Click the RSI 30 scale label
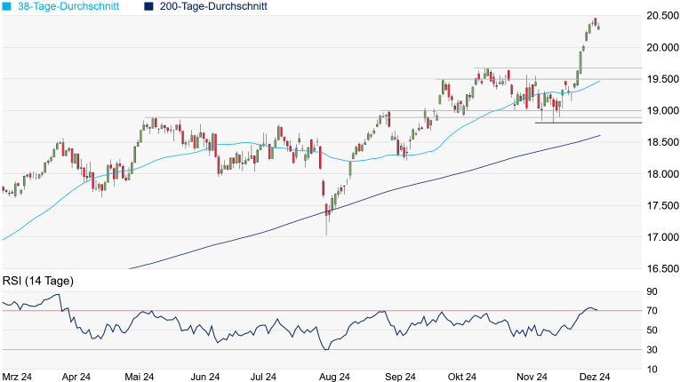680x382 pixels. pyautogui.click(x=652, y=350)
